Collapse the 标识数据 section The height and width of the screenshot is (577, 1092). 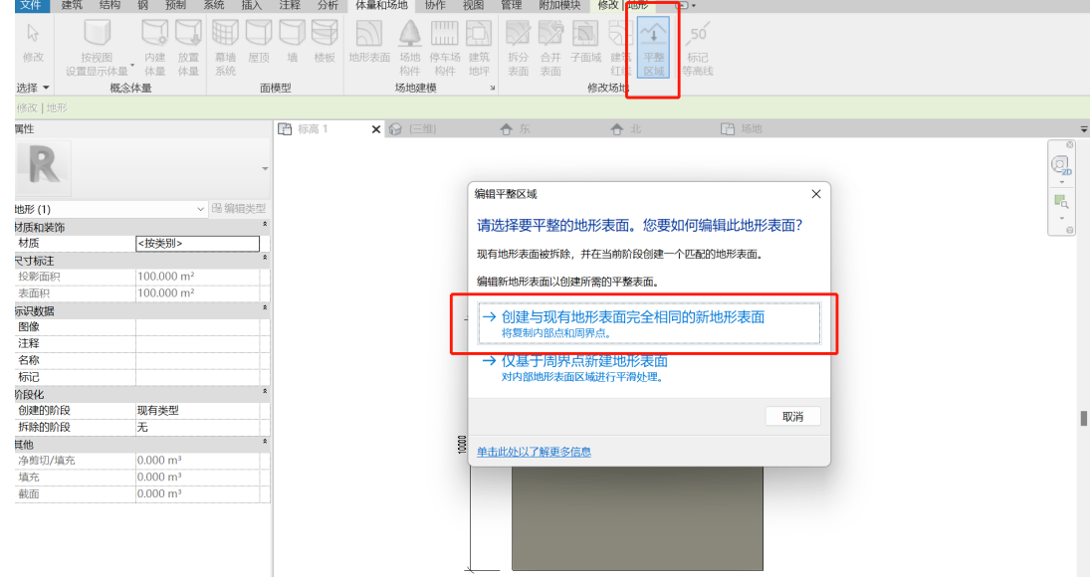(265, 308)
